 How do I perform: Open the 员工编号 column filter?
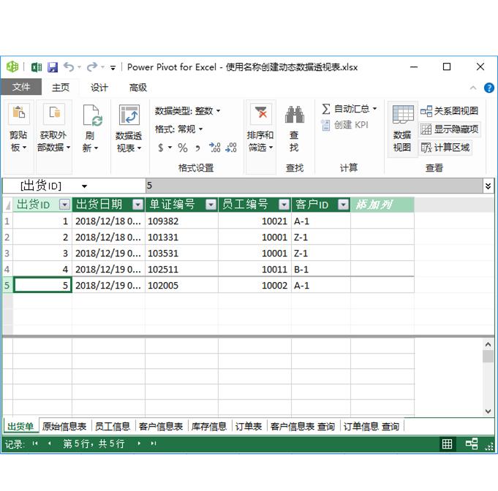(284, 205)
